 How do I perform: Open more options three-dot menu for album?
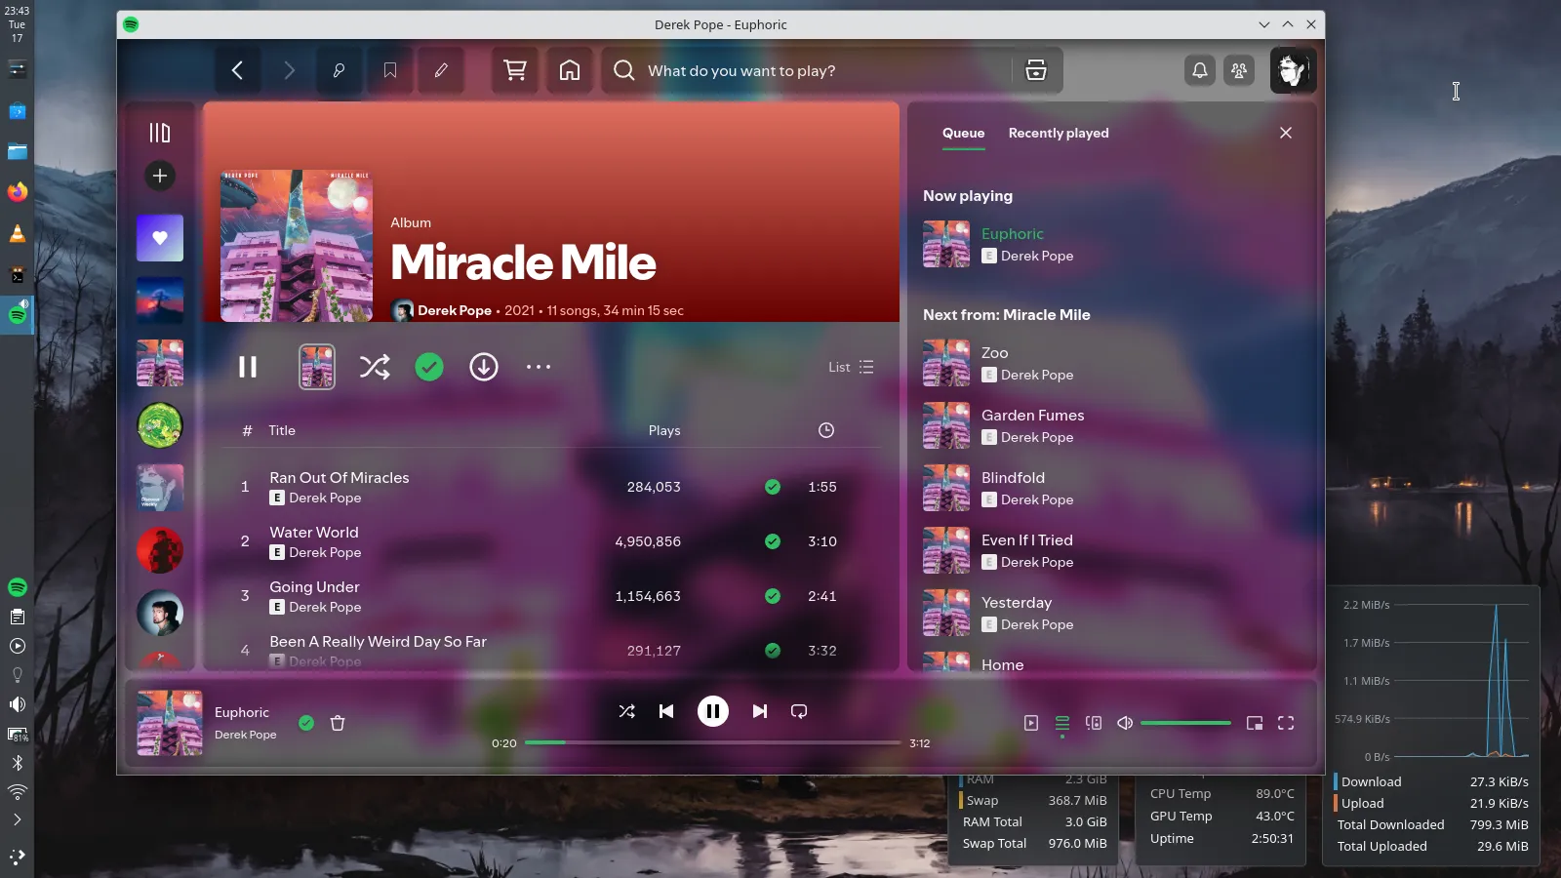pyautogui.click(x=539, y=367)
